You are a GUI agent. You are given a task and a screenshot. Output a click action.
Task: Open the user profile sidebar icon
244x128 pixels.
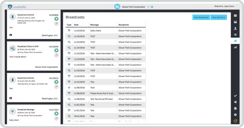[235, 28]
